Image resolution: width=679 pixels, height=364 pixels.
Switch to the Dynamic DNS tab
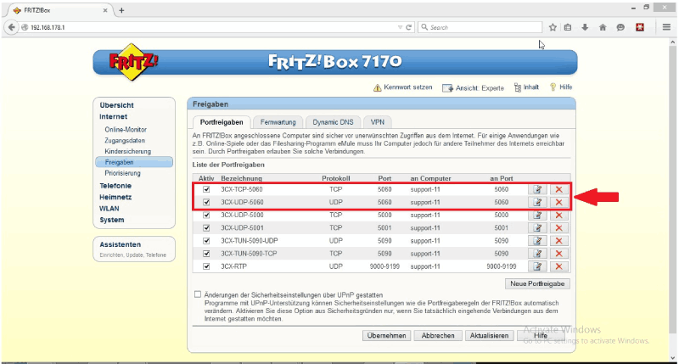click(x=333, y=122)
